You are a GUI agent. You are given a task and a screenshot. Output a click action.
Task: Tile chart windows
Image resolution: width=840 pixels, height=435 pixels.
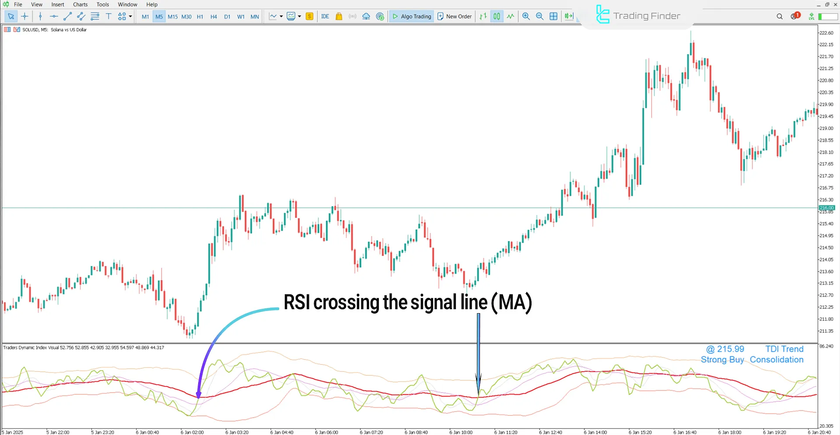point(554,16)
